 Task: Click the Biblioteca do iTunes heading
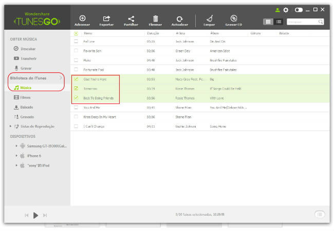(x=28, y=78)
